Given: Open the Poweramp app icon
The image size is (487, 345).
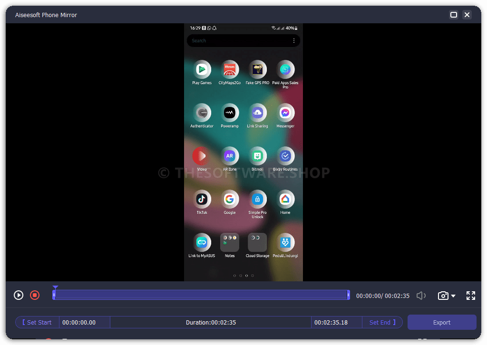Looking at the screenshot, I should pyautogui.click(x=230, y=113).
